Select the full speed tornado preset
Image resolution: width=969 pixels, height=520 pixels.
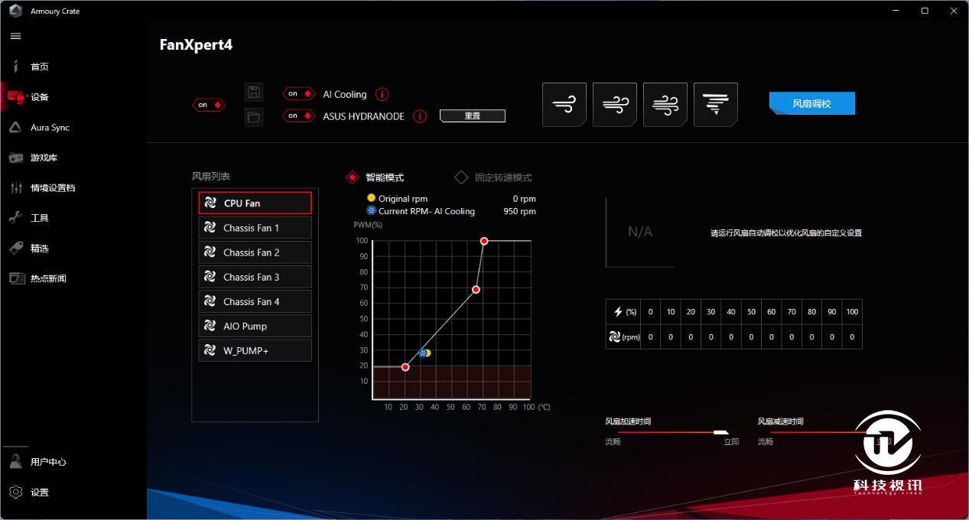point(716,105)
